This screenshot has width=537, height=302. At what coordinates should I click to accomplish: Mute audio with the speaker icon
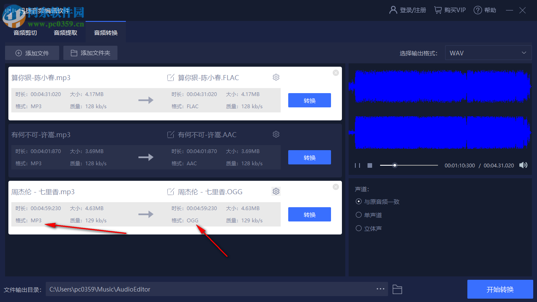523,165
